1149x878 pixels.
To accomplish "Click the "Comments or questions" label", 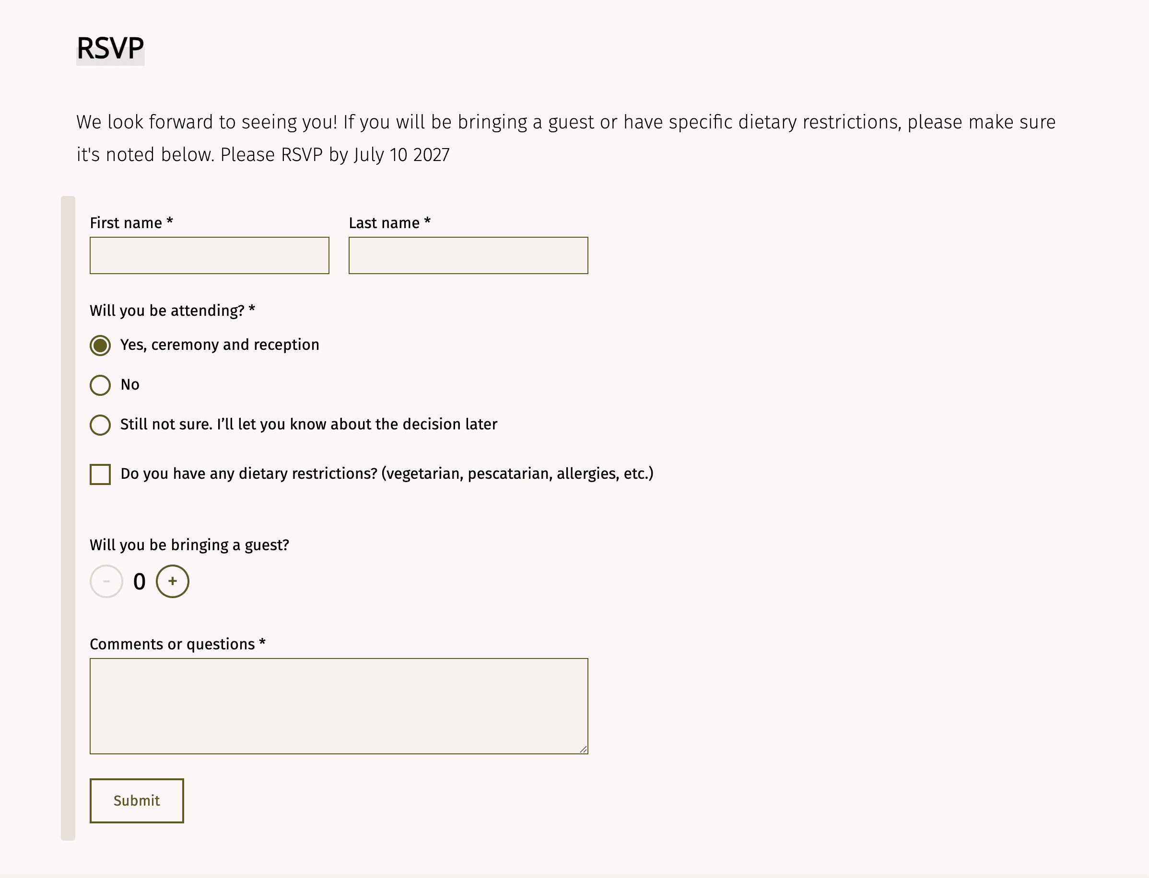I will click(172, 645).
